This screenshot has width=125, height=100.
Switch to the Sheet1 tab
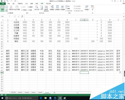(33, 92)
